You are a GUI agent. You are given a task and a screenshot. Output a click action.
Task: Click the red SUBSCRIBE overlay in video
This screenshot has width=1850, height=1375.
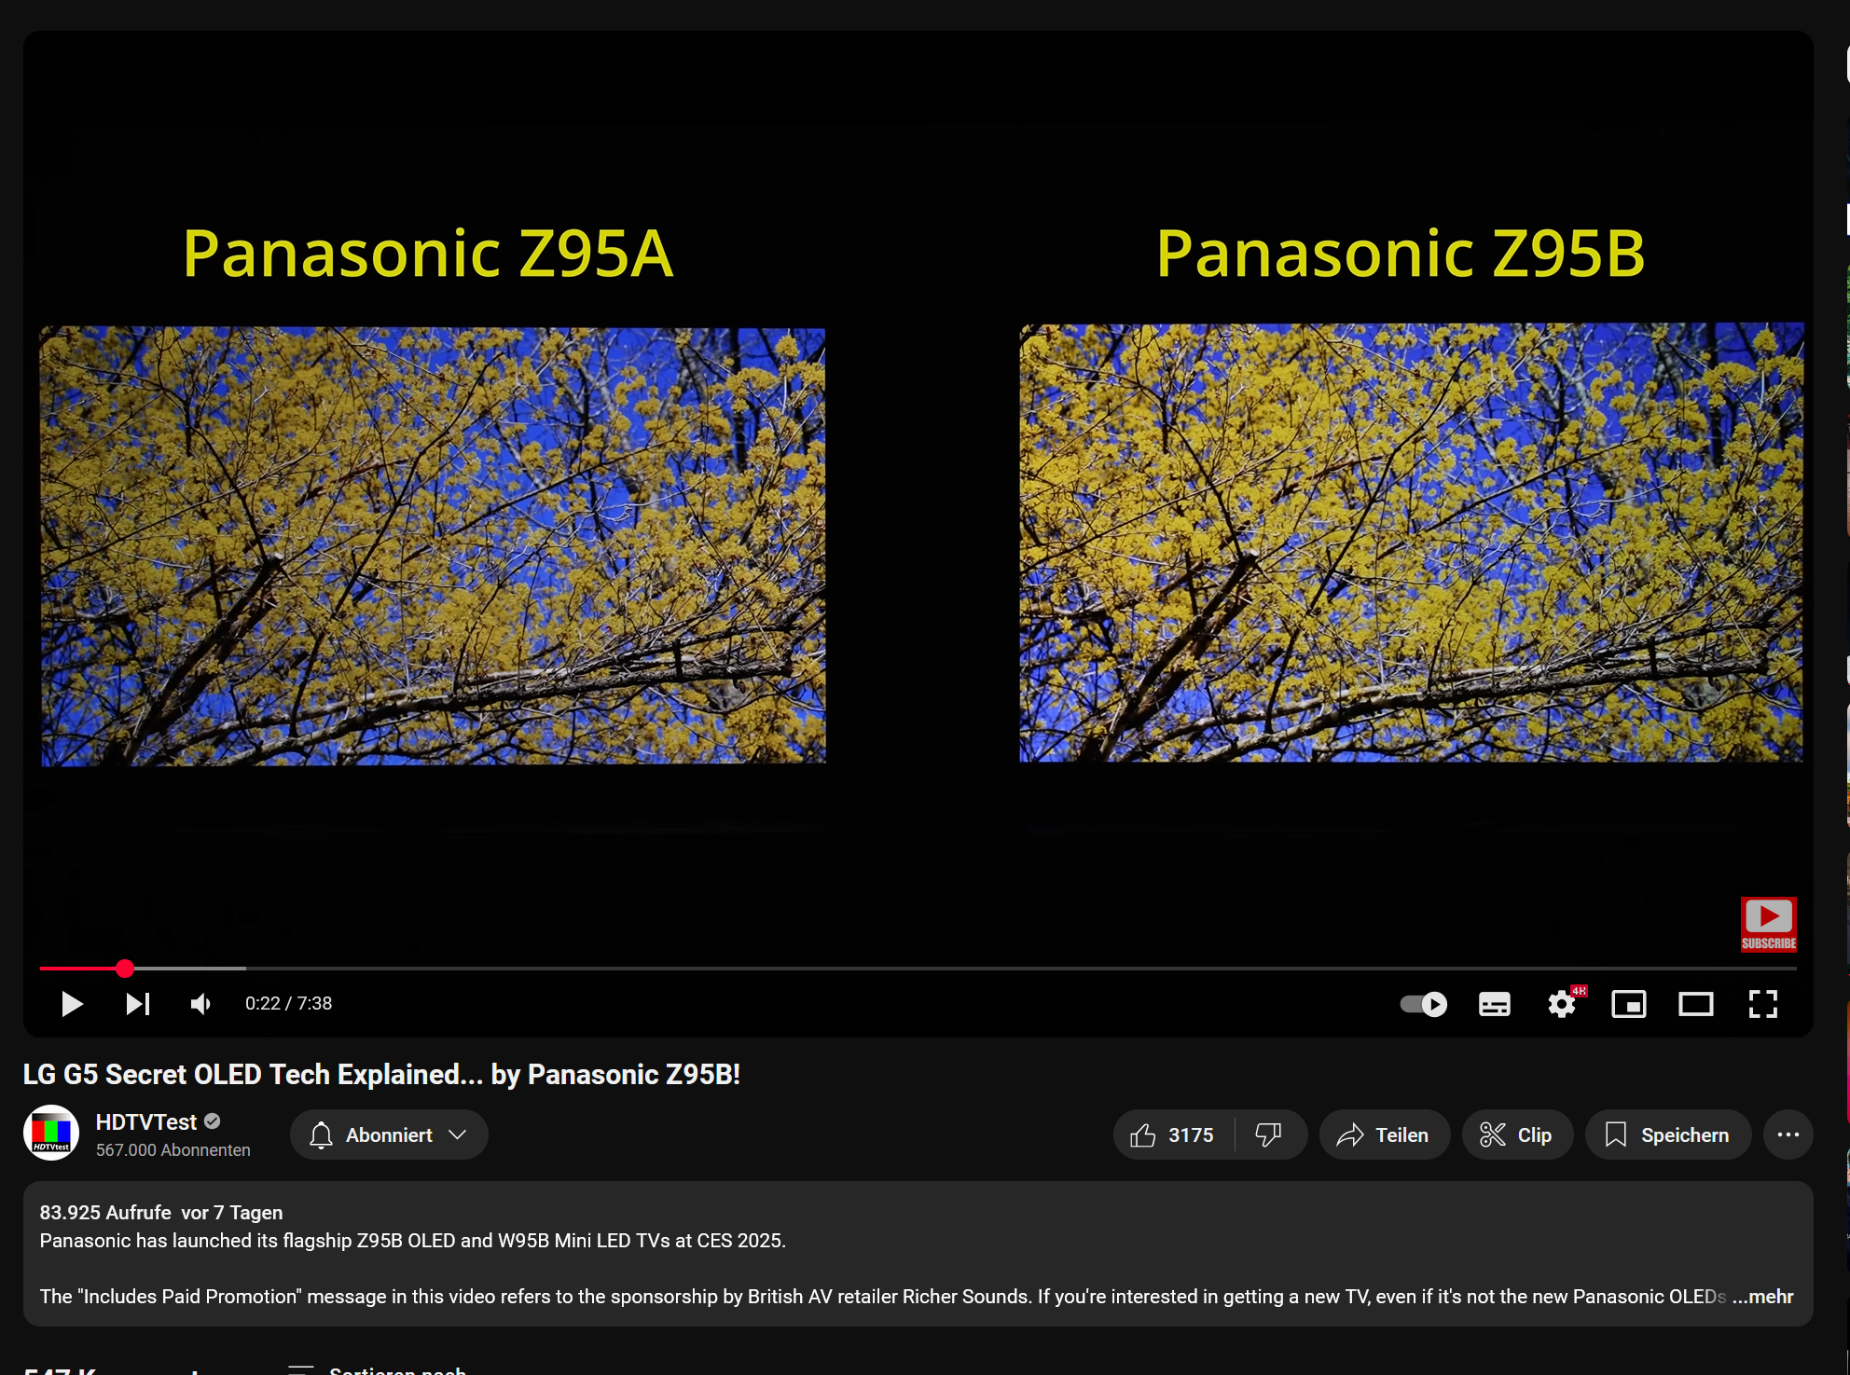[1768, 924]
